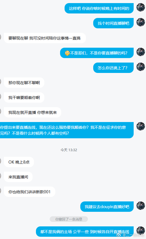Click avatar beside the long '你提出来要直播连线' message
Screen dimensions: 146x239
[x=140, y=126]
